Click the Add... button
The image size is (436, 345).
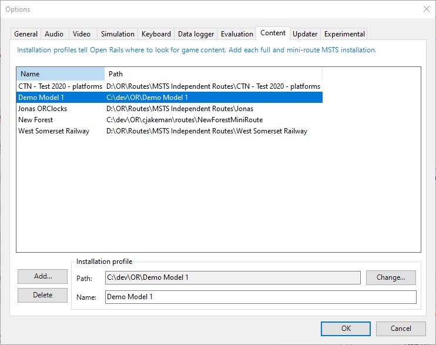43,276
